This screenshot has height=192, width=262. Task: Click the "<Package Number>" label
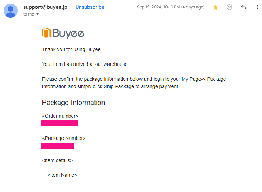tap(64, 138)
